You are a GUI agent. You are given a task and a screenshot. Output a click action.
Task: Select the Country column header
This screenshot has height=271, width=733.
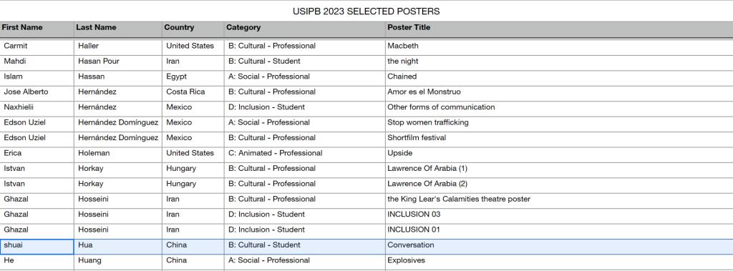pyautogui.click(x=193, y=28)
